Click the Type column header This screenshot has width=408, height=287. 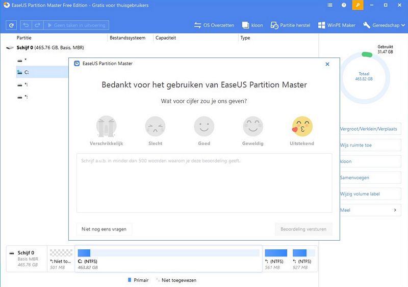[x=245, y=38]
